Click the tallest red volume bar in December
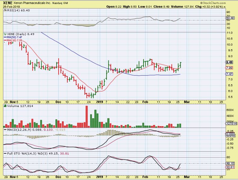The width and height of the screenshot is (238, 180). tap(87, 117)
